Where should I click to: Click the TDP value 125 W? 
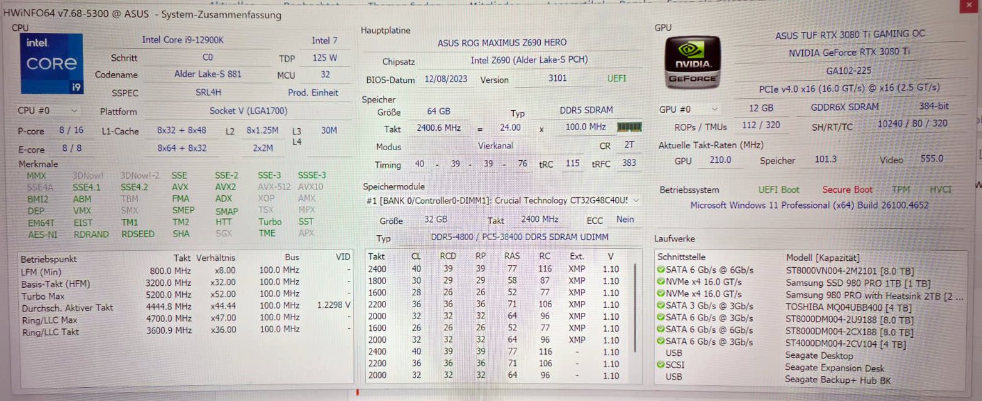coord(325,58)
